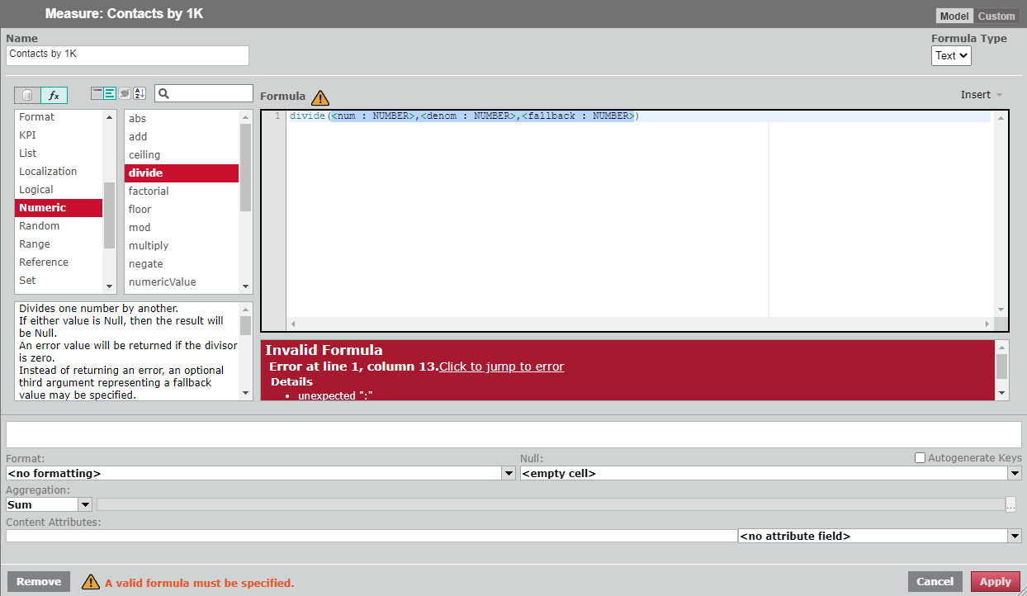1027x596 pixels.
Task: Enable the Autogenerate Keys checkbox
Action: (920, 457)
